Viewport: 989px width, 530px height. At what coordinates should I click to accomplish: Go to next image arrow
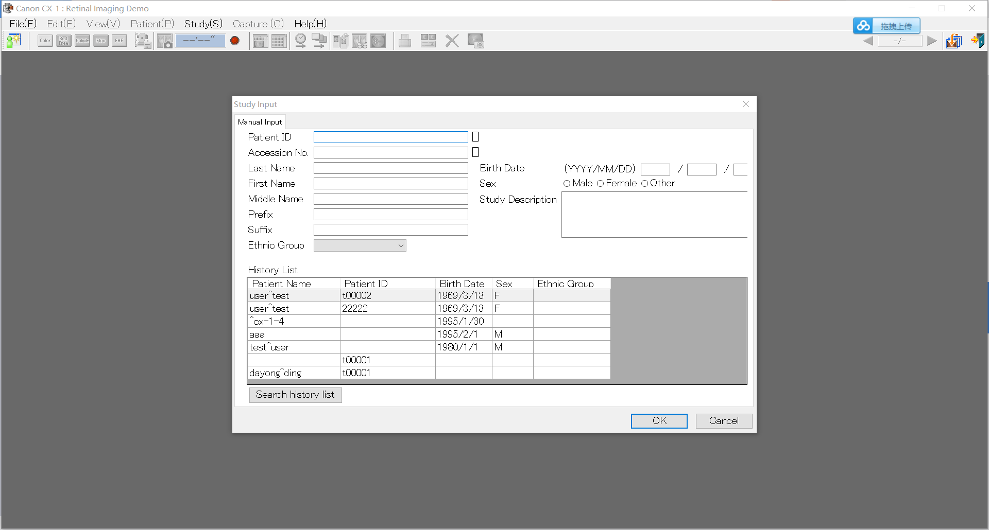[932, 41]
